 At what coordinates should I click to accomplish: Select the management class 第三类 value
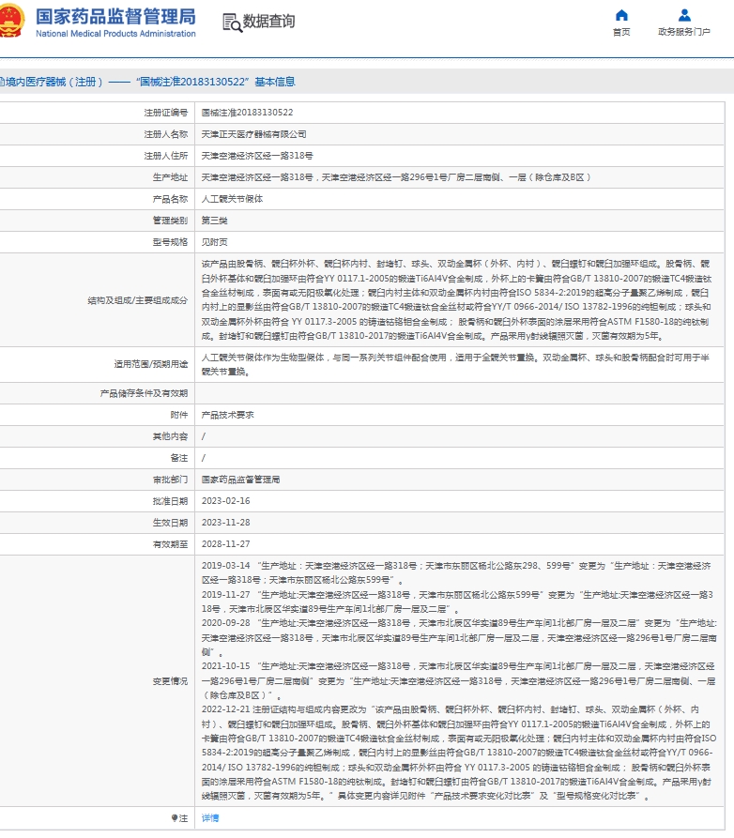214,221
